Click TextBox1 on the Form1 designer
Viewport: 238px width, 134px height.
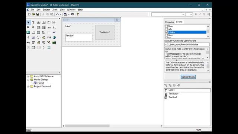pyautogui.click(x=79, y=38)
